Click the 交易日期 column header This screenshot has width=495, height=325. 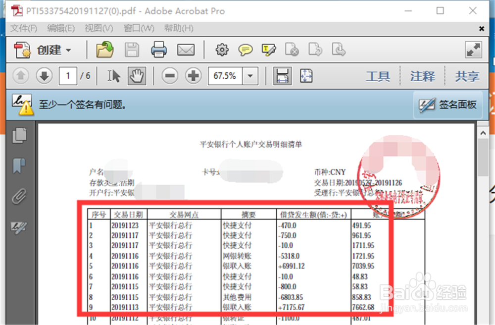[x=128, y=215]
